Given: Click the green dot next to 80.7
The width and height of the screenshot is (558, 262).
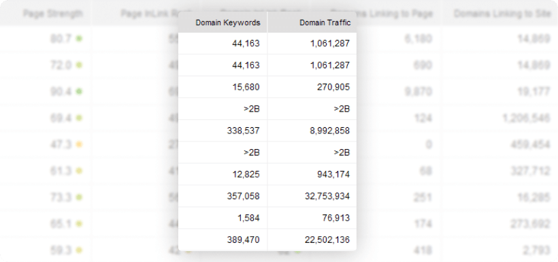Looking at the screenshot, I should coord(79,38).
